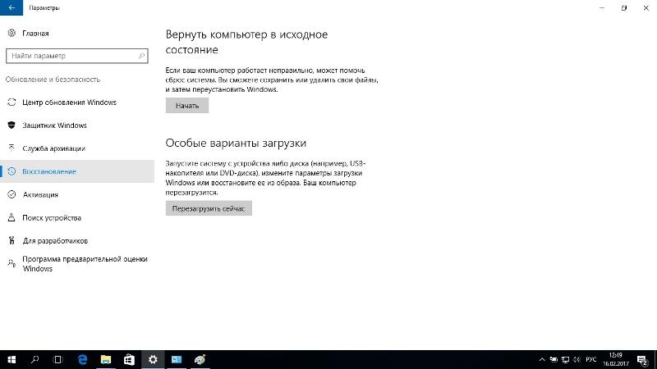Open Центр обновления Windows section
Image resolution: width=657 pixels, height=369 pixels.
pyautogui.click(x=77, y=102)
